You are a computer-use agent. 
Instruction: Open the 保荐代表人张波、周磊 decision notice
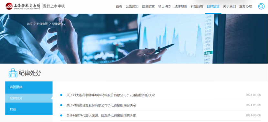coord(101,116)
